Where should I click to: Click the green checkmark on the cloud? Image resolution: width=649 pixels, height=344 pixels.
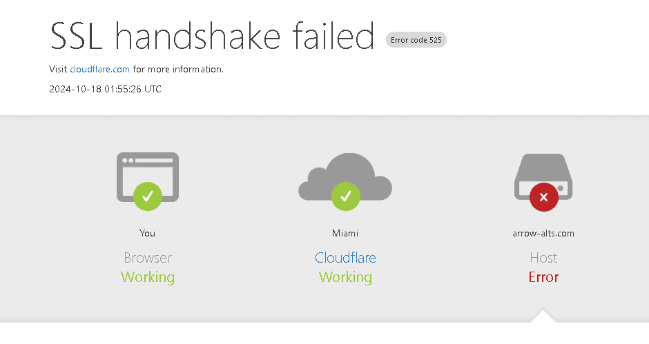pyautogui.click(x=345, y=196)
